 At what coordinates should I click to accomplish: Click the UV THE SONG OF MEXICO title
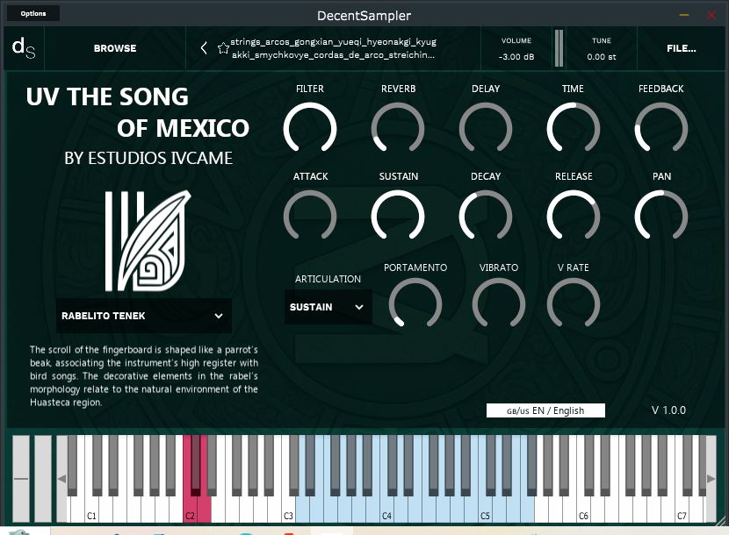point(138,112)
